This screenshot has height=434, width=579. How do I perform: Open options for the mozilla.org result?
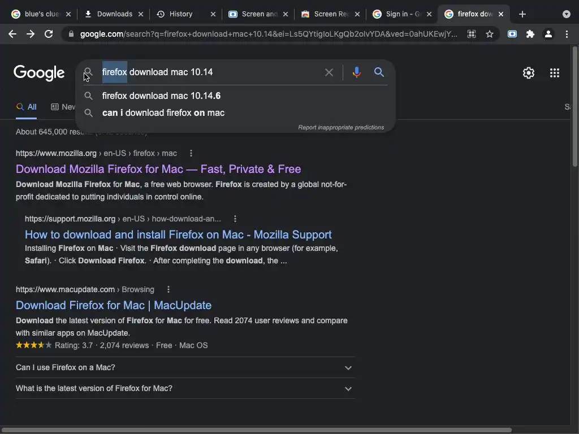pyautogui.click(x=191, y=153)
